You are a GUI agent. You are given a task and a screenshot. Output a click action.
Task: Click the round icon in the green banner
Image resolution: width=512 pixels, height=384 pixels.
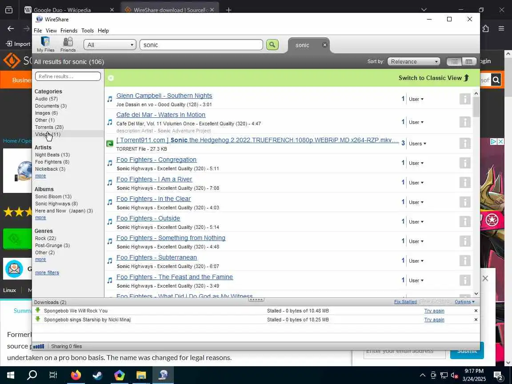[x=111, y=78]
